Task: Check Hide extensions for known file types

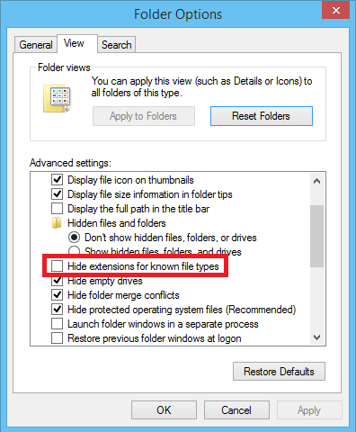Action: coord(57,266)
